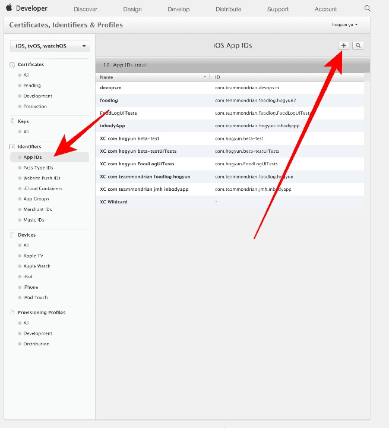Open the Account menu
The width and height of the screenshot is (389, 428).
click(x=325, y=10)
